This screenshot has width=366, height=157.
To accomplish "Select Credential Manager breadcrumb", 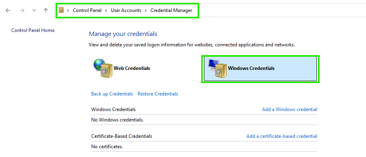I will pyautogui.click(x=171, y=10).
